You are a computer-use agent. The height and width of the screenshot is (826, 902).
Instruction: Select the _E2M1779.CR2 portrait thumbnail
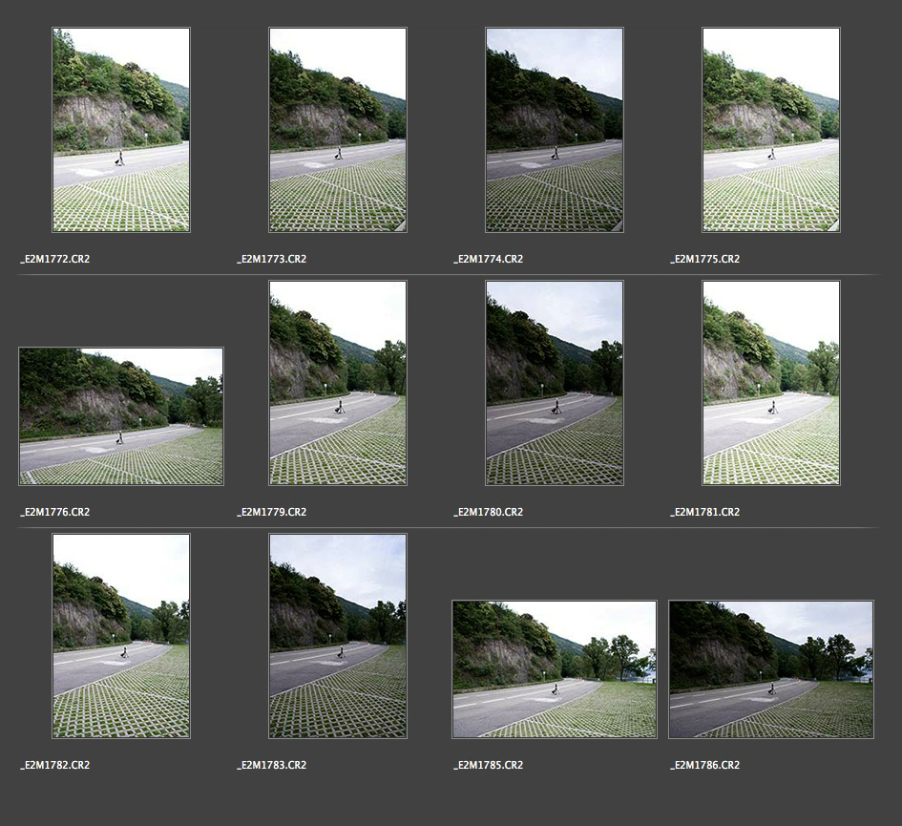point(338,383)
